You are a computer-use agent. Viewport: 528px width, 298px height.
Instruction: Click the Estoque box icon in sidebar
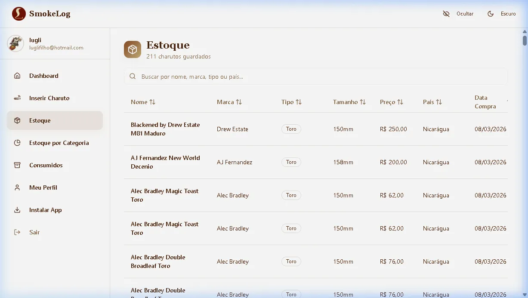coord(17,120)
